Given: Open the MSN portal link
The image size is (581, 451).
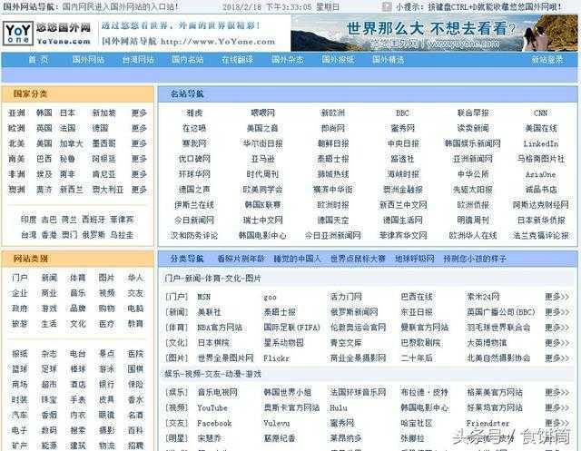Looking at the screenshot, I should click(203, 297).
